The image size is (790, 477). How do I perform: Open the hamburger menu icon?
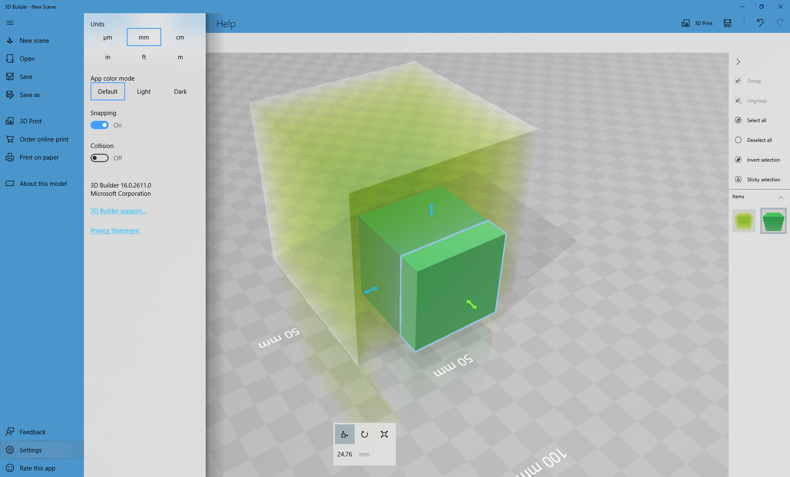[10, 23]
